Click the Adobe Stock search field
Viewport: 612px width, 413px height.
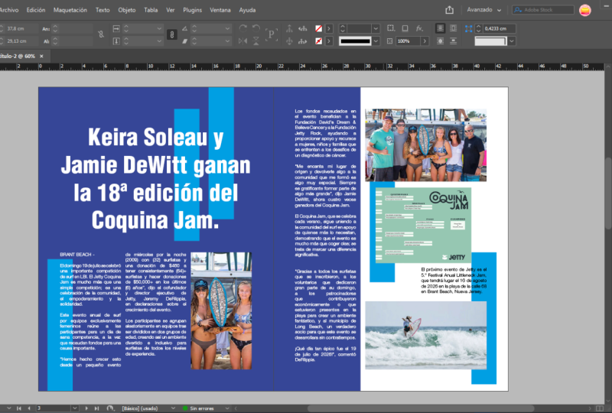point(543,10)
